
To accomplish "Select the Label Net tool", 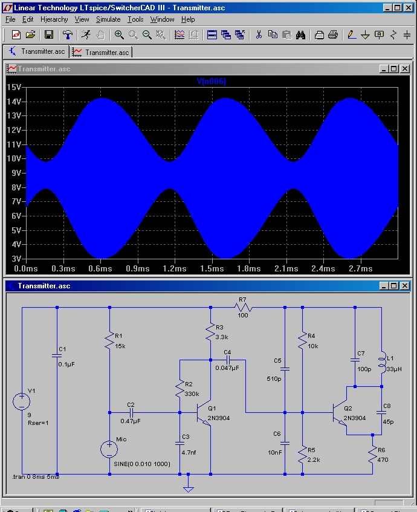I will coord(379,34).
